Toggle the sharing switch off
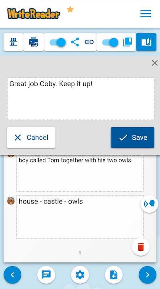Viewport: 160px width, 289px height. coord(58,42)
